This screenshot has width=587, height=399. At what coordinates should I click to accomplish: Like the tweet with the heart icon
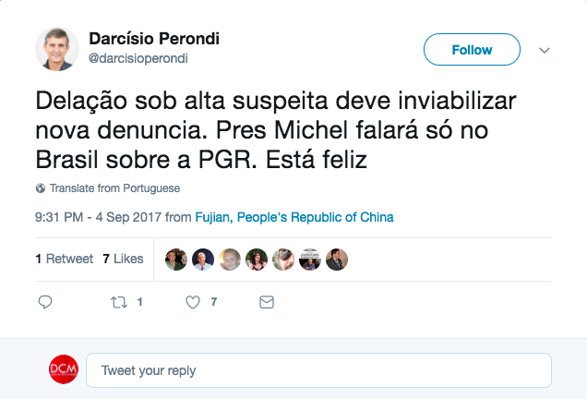click(x=193, y=302)
